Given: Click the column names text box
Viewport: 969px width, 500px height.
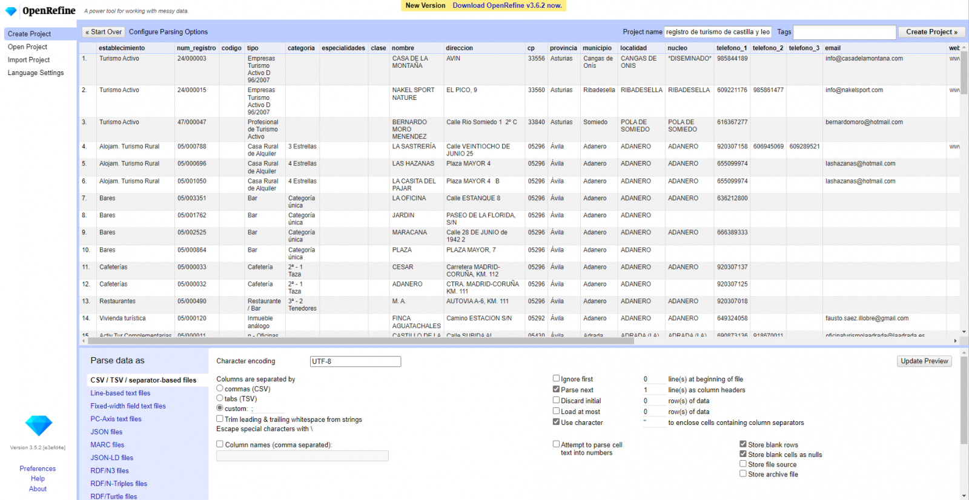Looking at the screenshot, I should point(302,456).
